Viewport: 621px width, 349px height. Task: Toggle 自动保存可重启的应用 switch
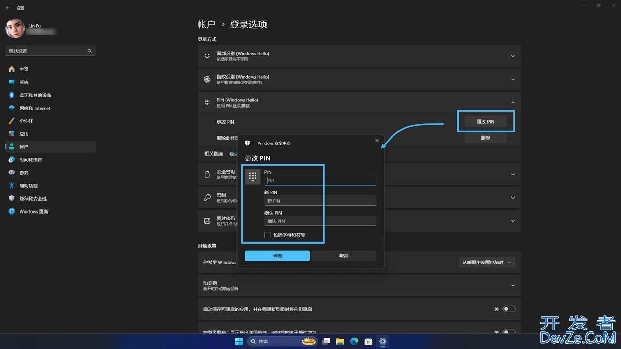tap(509, 309)
